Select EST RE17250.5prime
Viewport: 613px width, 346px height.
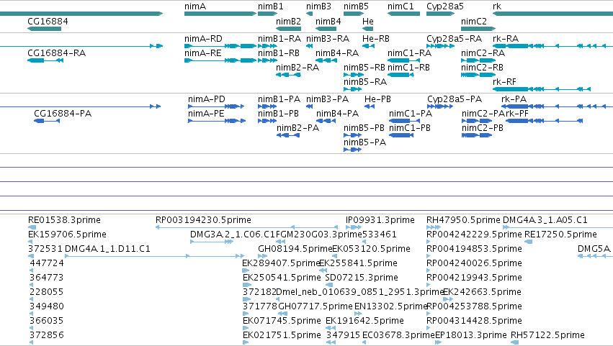529,242
